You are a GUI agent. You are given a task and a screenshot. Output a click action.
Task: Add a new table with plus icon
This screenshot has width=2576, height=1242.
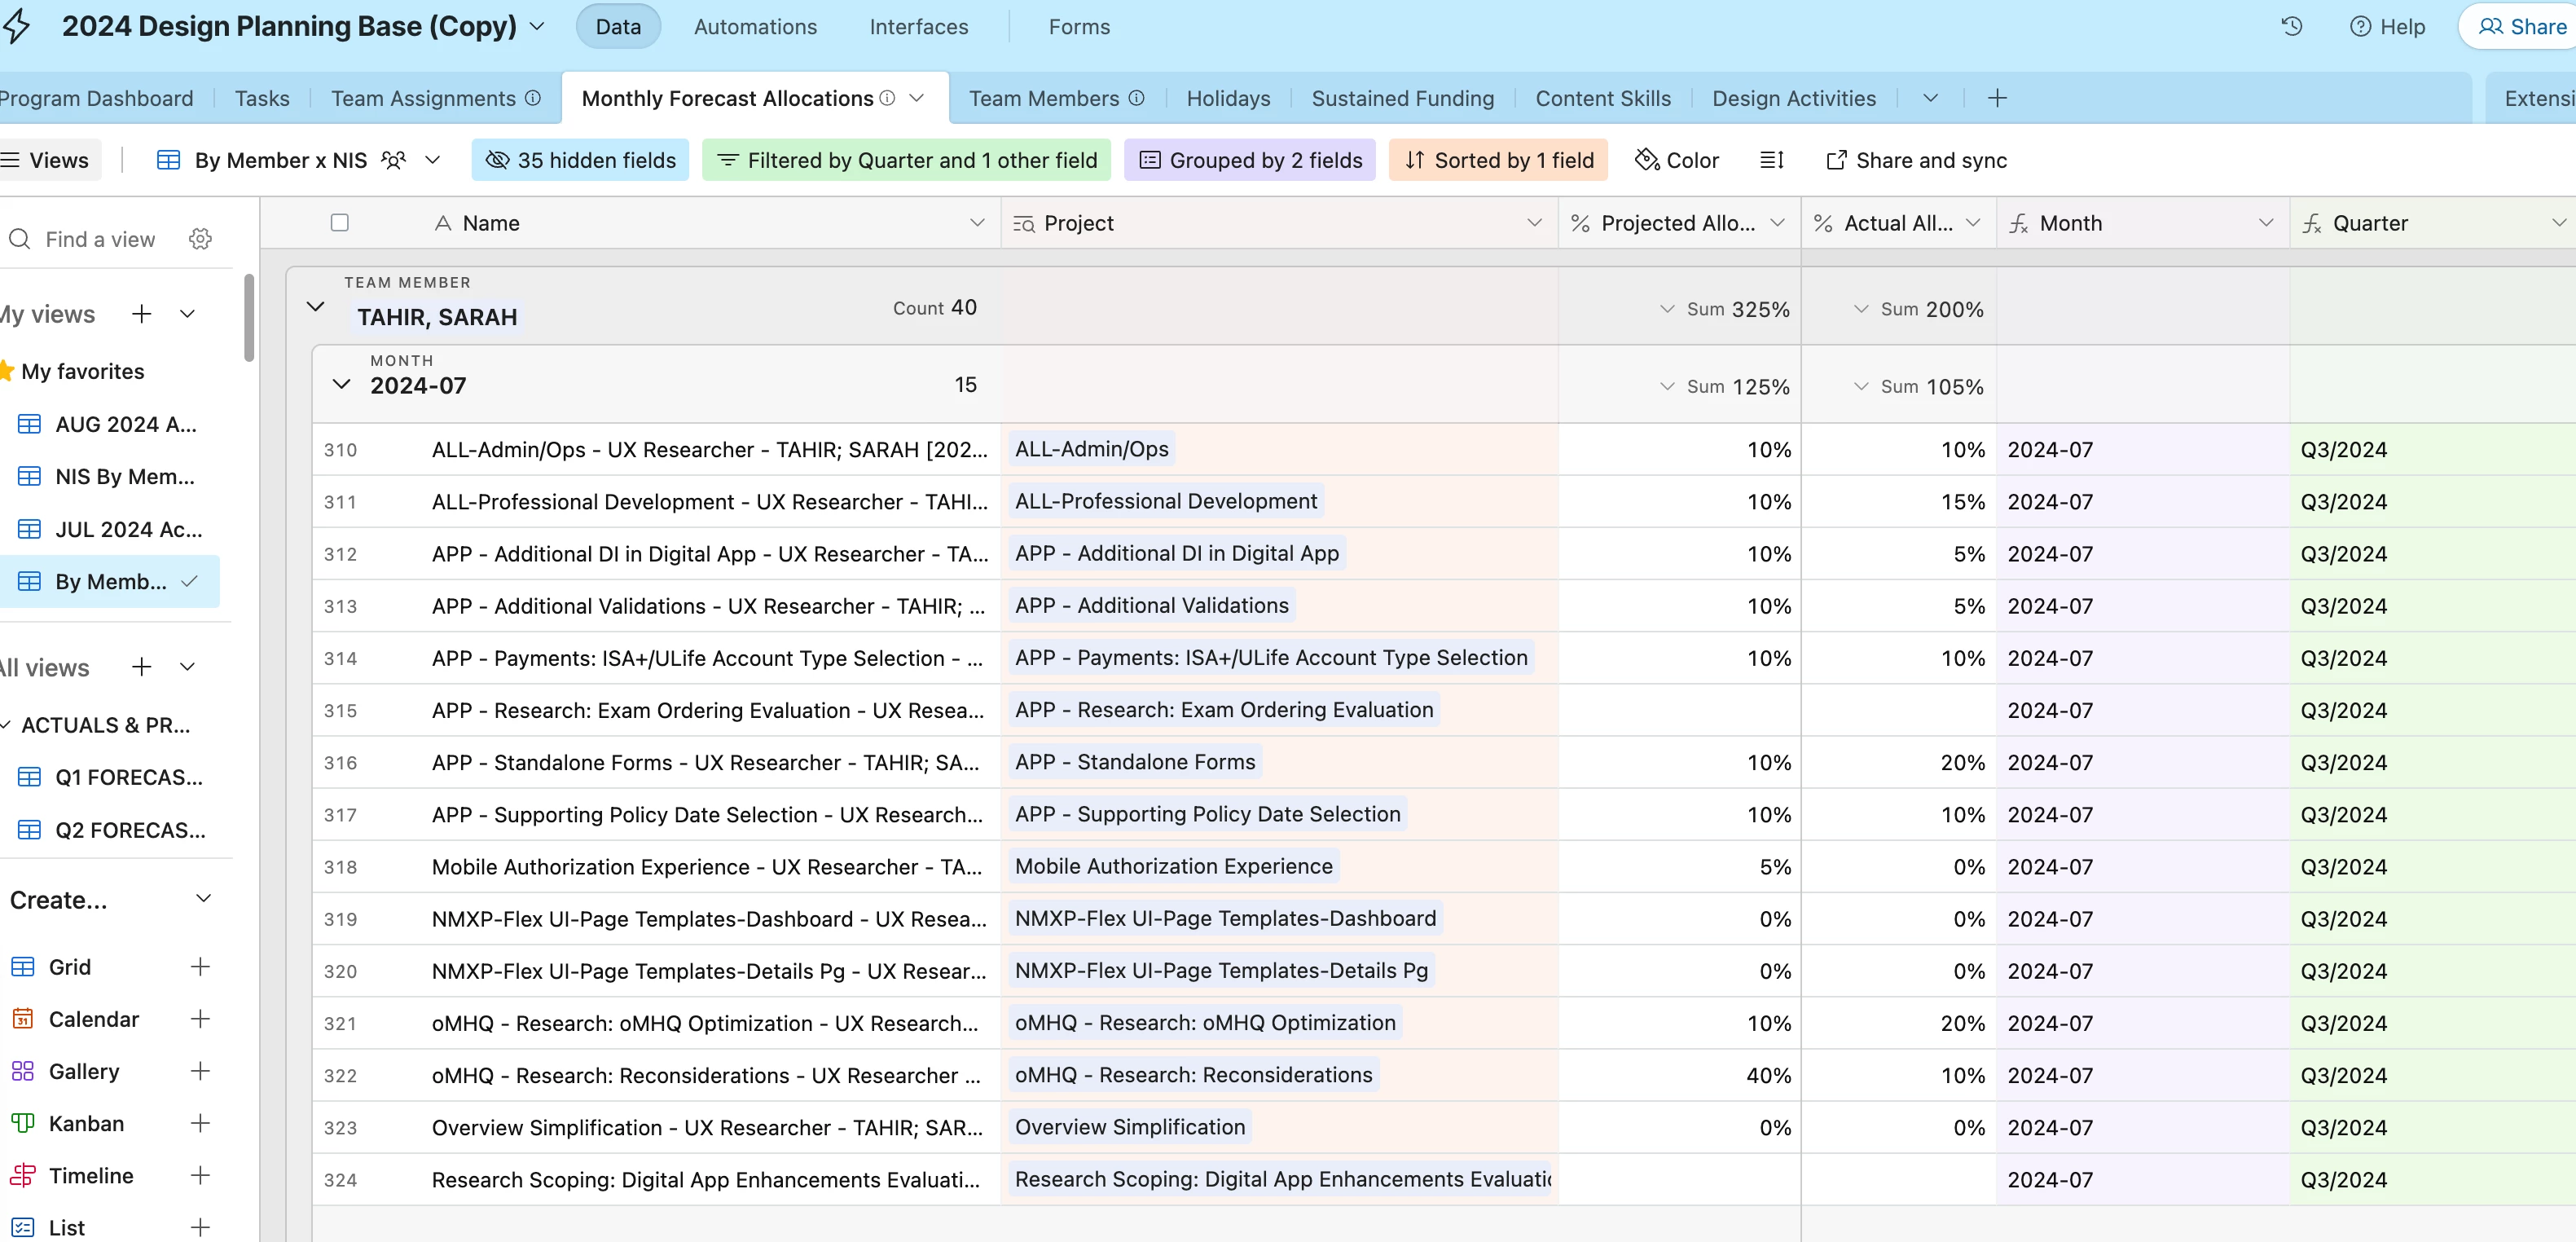pyautogui.click(x=1997, y=98)
